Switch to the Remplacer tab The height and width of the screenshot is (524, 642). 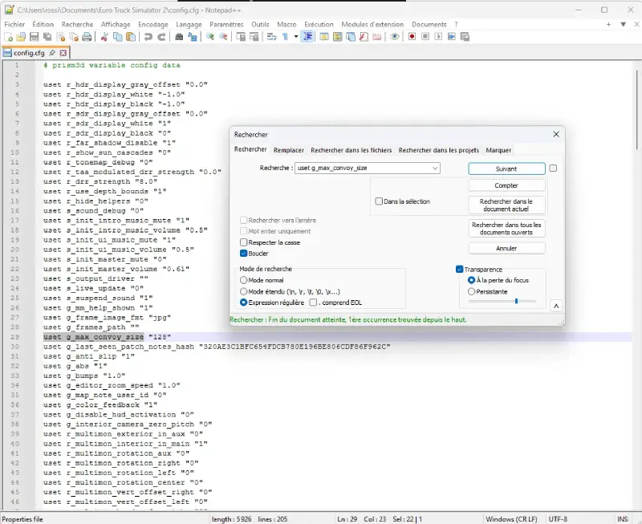tap(288, 150)
